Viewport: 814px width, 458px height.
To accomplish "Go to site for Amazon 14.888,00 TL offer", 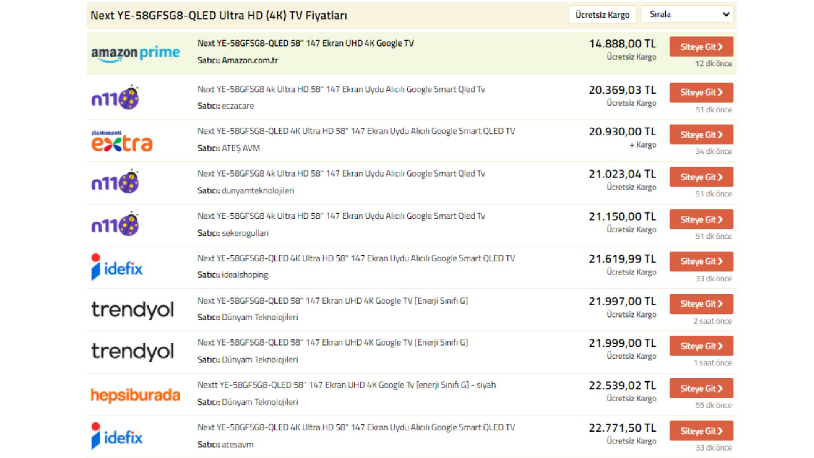I will [701, 47].
